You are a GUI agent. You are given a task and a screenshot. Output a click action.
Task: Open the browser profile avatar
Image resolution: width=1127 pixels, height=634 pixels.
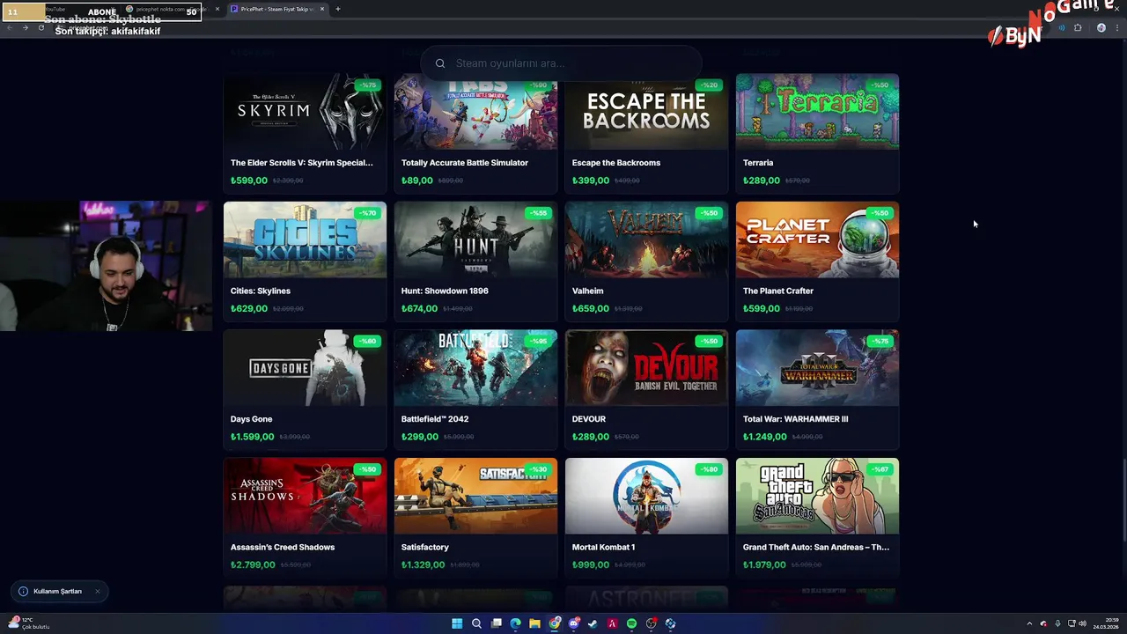click(x=1101, y=28)
